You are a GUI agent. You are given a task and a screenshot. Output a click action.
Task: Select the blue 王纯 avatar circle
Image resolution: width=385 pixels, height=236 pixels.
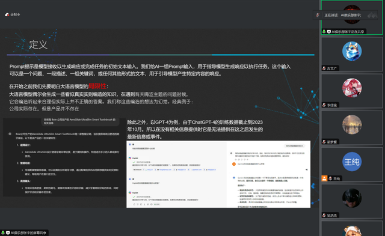tap(352, 162)
